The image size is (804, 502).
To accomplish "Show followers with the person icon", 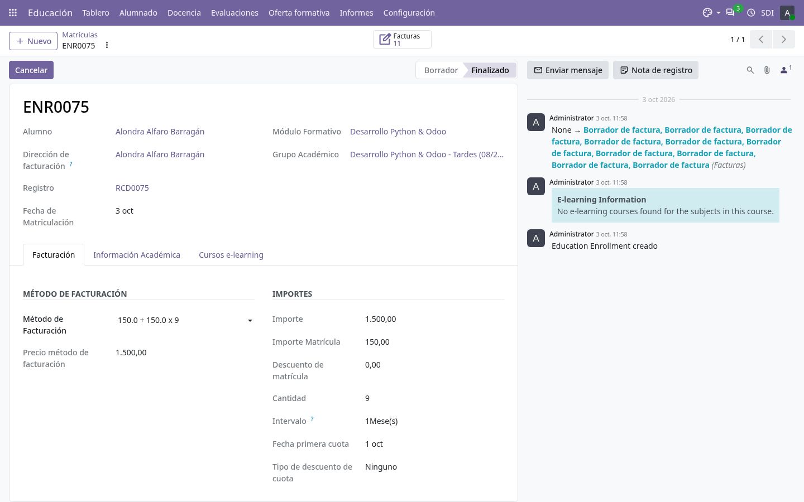I will 786,70.
